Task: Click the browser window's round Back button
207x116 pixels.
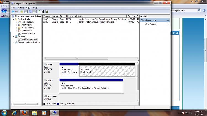Action: coord(4,10)
